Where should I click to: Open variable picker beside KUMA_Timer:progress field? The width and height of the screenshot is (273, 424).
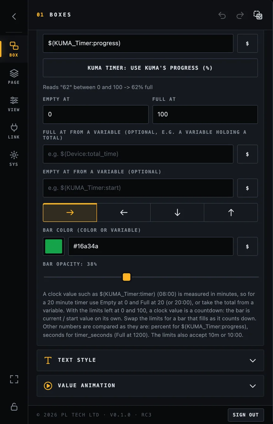(x=248, y=43)
